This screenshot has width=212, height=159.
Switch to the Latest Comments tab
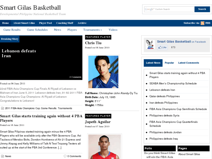click(188, 63)
